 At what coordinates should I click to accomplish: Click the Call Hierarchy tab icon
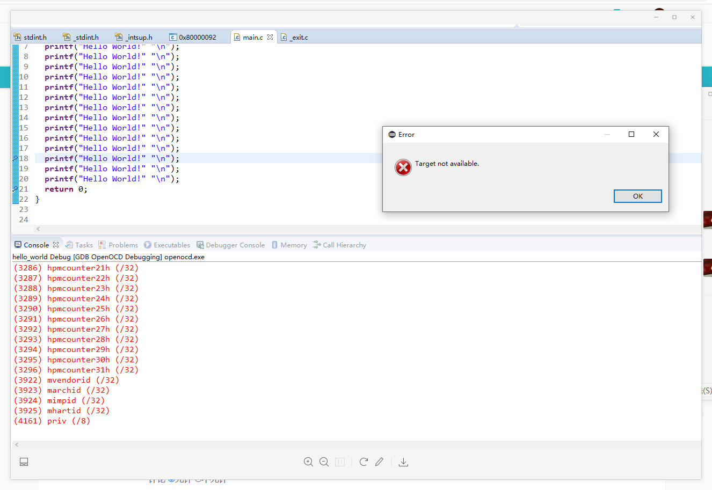(317, 245)
